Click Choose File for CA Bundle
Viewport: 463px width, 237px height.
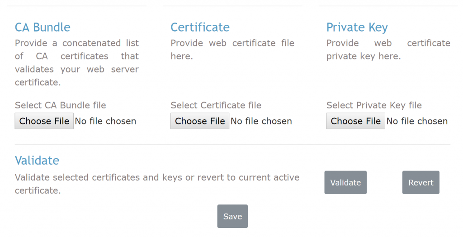click(x=44, y=121)
